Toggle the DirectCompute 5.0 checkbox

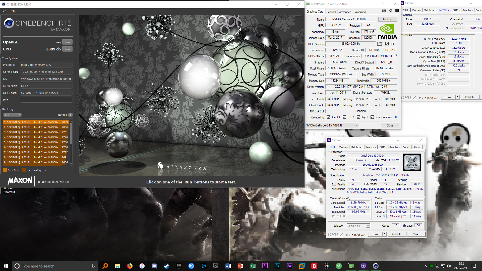(x=372, y=117)
